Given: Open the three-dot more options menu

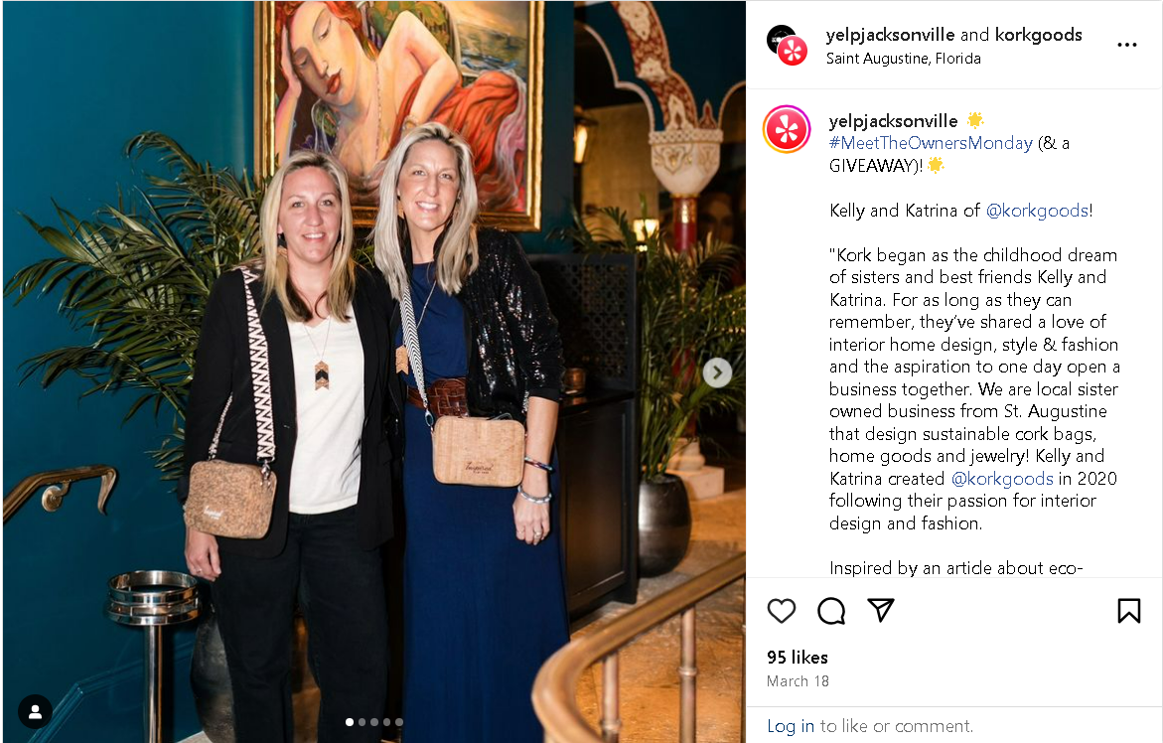Looking at the screenshot, I should (x=1126, y=46).
